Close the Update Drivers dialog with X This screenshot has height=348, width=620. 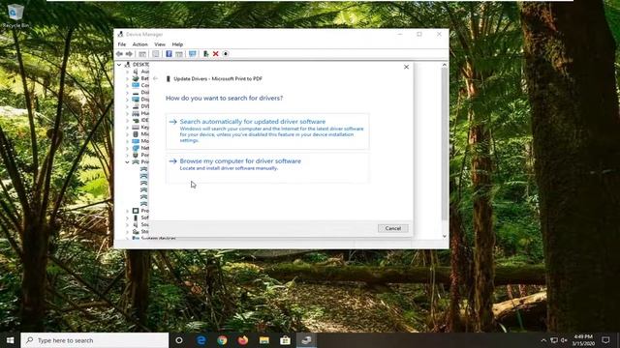(406, 67)
